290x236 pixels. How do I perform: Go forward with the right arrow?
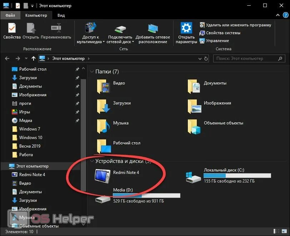18,58
